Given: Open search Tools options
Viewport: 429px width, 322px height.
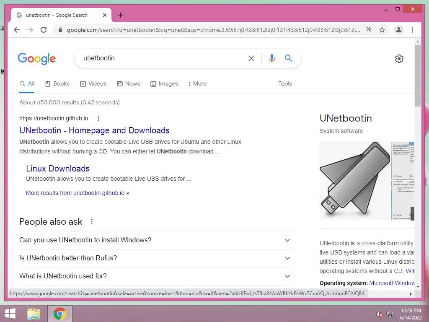Looking at the screenshot, I should click(285, 84).
